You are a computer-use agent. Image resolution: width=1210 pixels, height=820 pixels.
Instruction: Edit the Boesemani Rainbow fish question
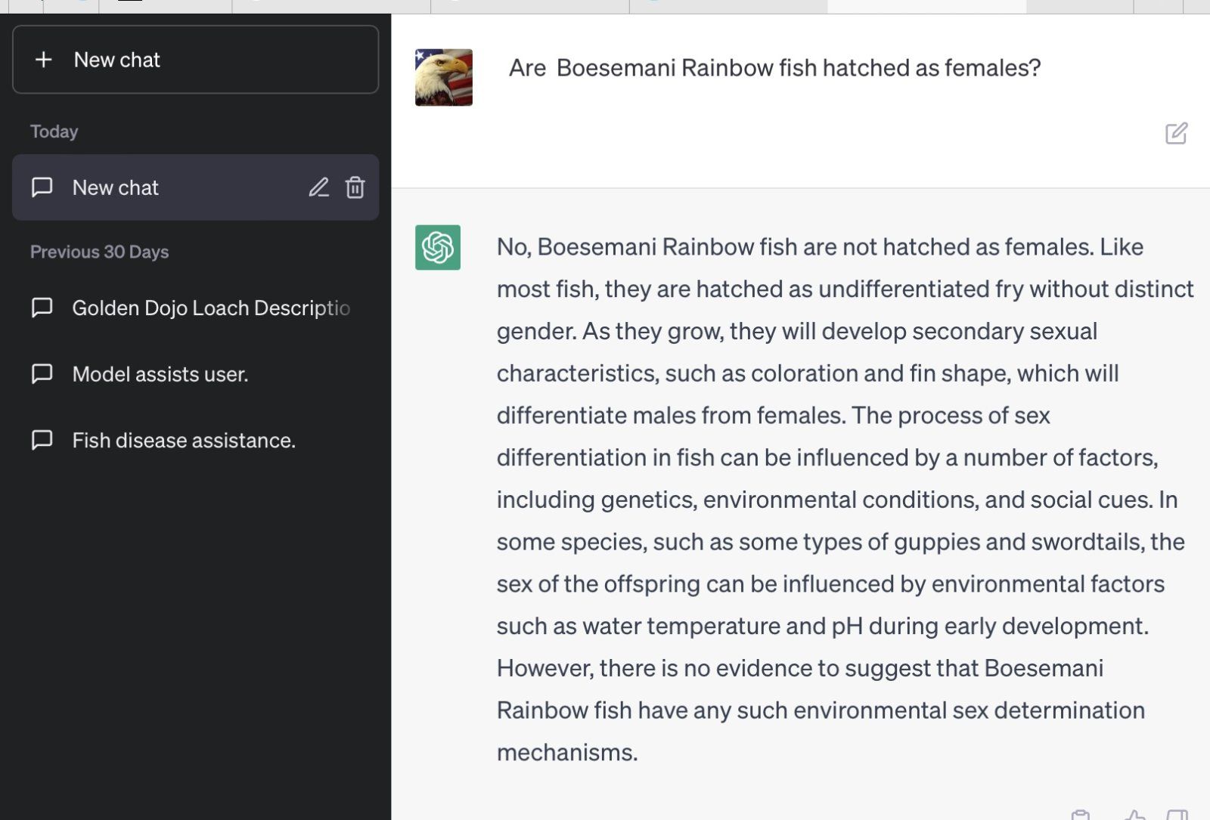coord(1176,134)
